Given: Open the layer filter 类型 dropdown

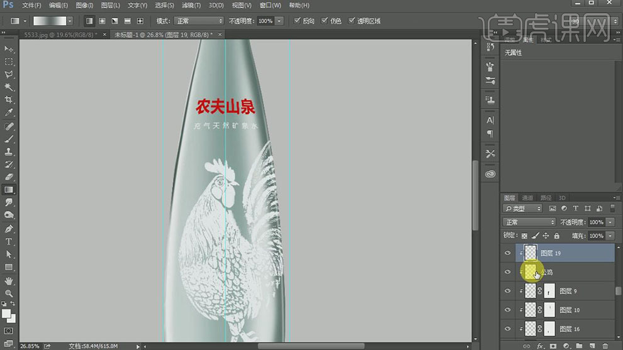Looking at the screenshot, I should pyautogui.click(x=522, y=209).
